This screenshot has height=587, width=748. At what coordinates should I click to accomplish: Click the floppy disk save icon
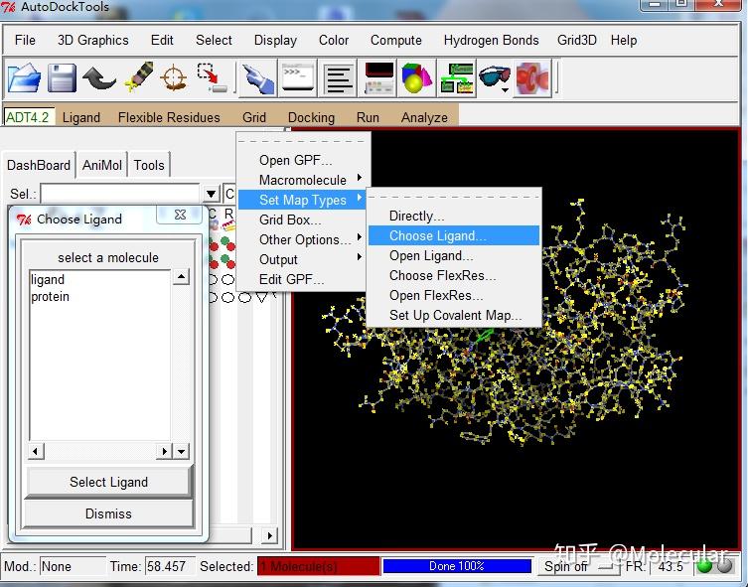coord(63,77)
